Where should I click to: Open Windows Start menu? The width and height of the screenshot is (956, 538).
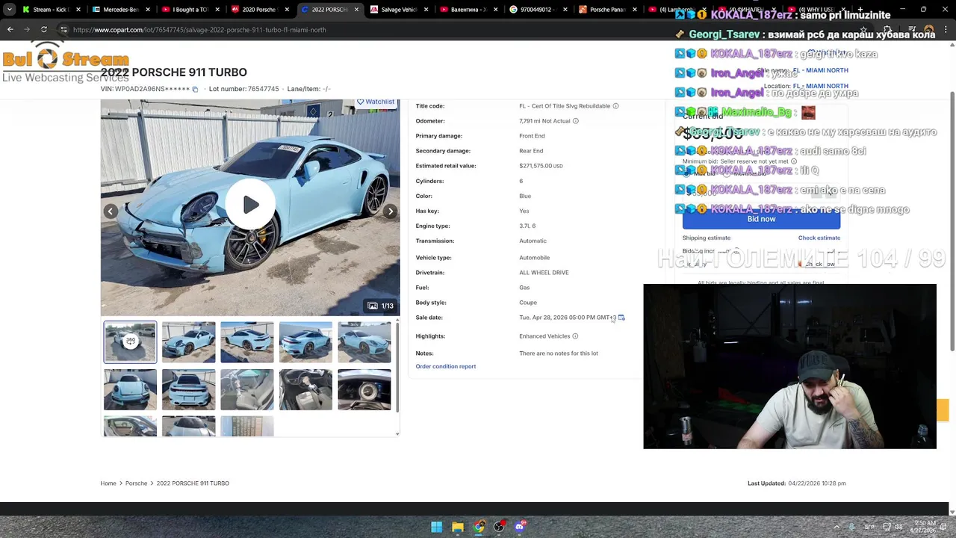point(436,527)
